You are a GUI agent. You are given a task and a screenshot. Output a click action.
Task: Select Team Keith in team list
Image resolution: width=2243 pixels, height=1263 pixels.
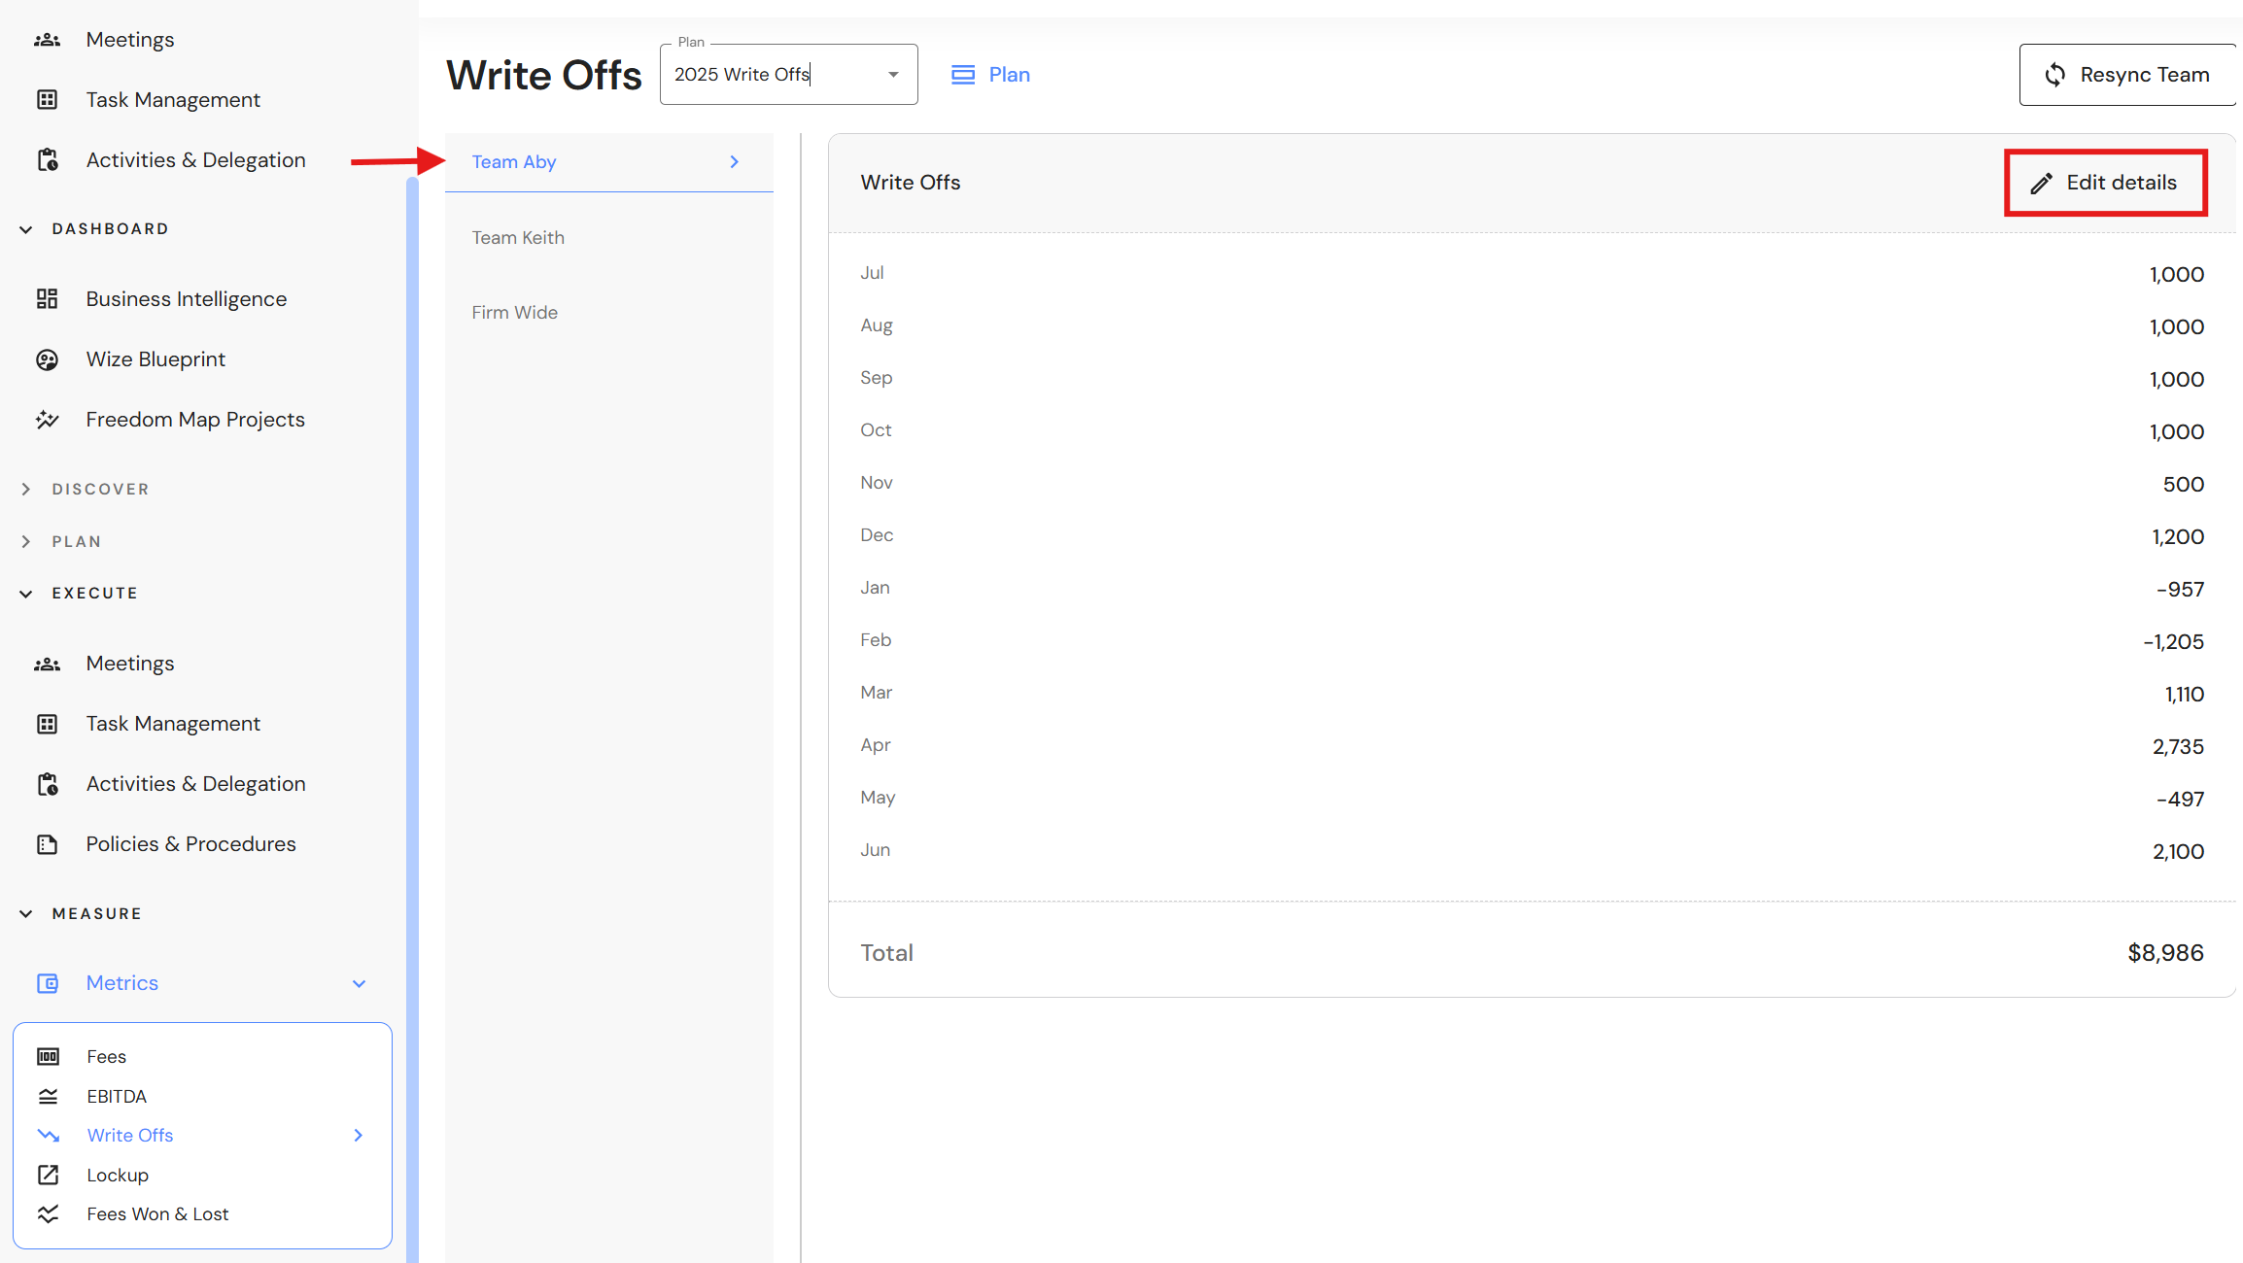[518, 238]
